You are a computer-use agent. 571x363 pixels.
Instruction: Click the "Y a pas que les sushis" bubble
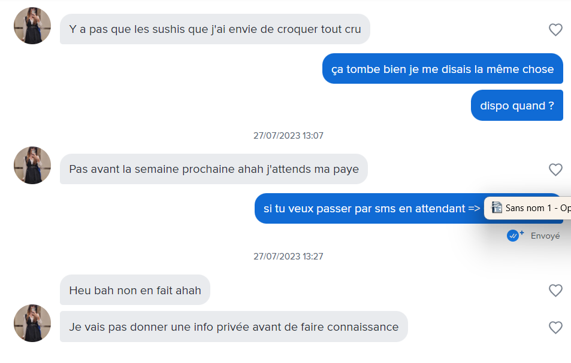(214, 29)
